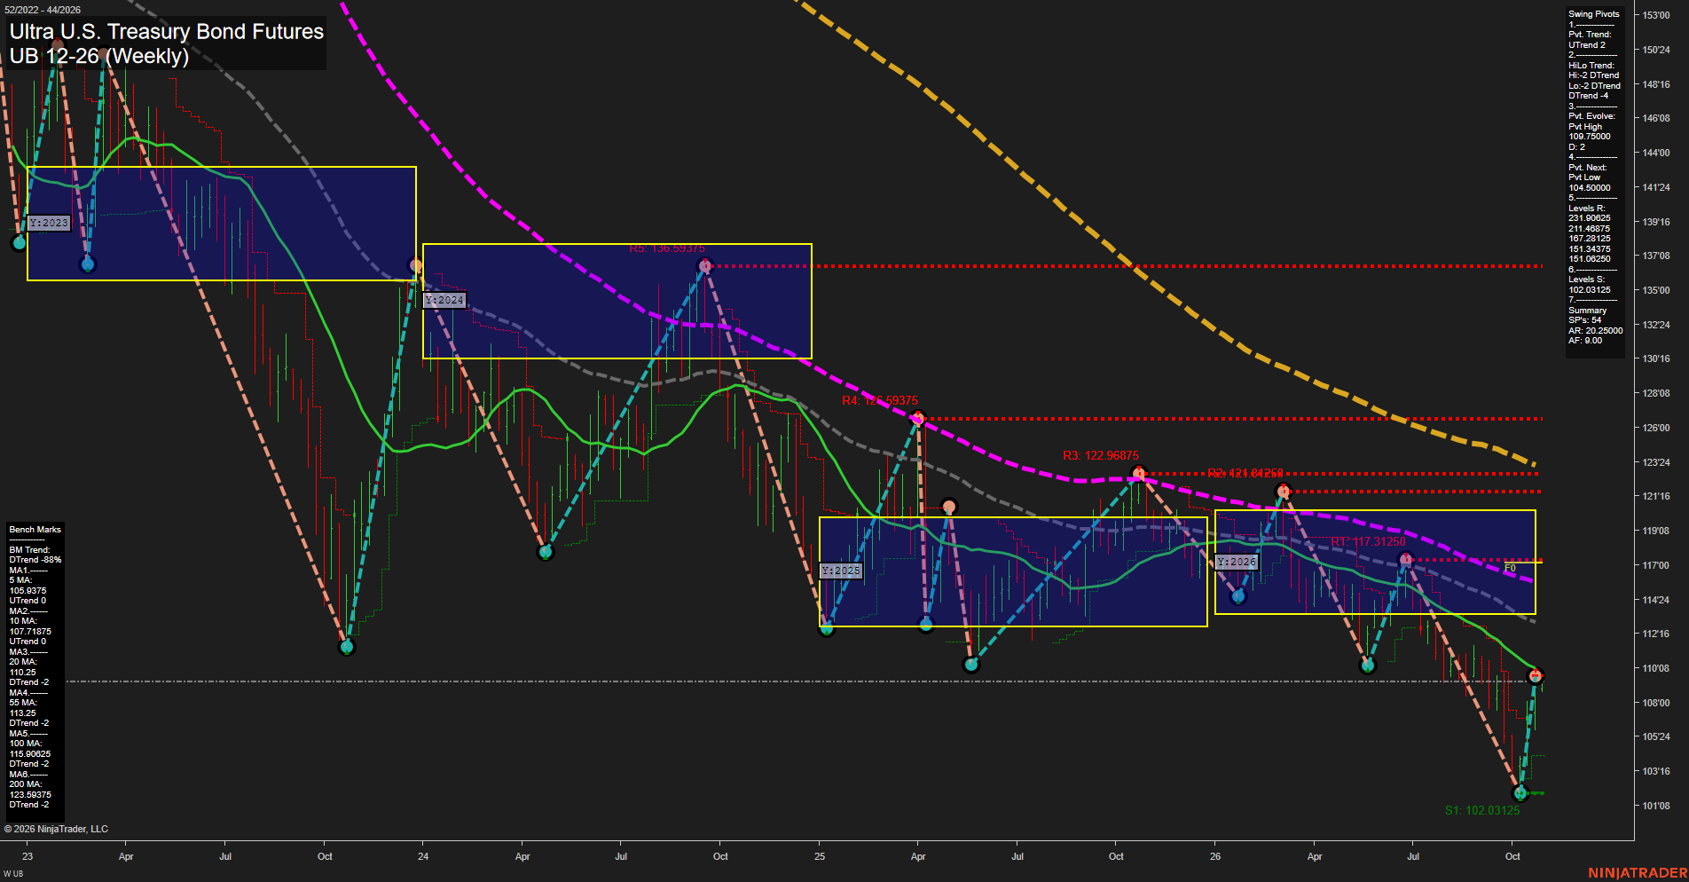Viewport: 1689px width, 882px height.
Task: Click the R1: 117.31250 resistance label
Action: click(1368, 541)
